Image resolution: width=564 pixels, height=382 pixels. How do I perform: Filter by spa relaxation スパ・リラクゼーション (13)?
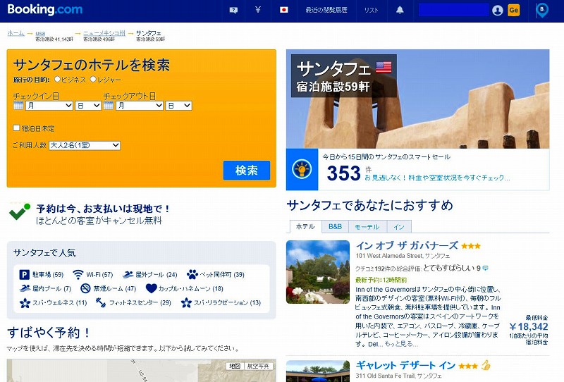coord(221,302)
